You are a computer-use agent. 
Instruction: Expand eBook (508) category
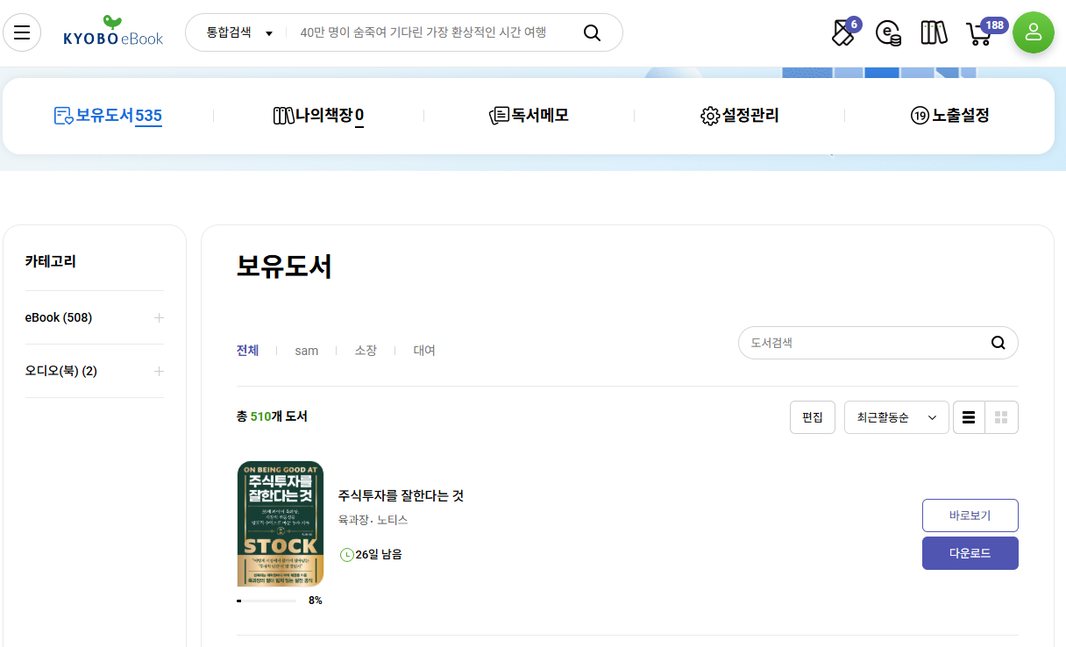[159, 317]
